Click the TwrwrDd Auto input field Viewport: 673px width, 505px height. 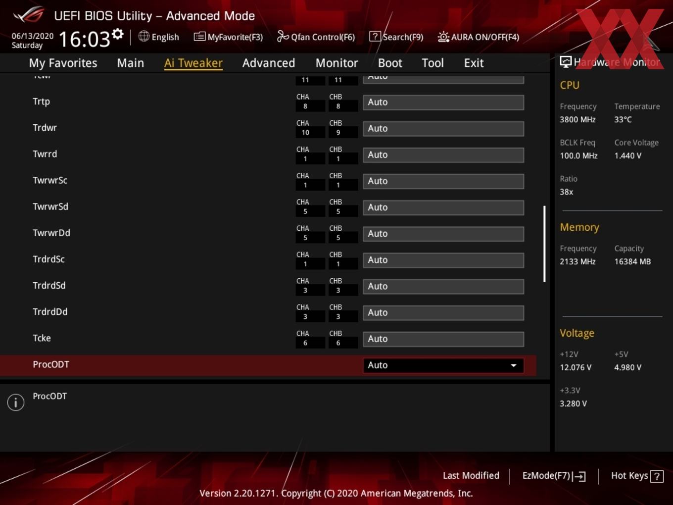point(443,234)
